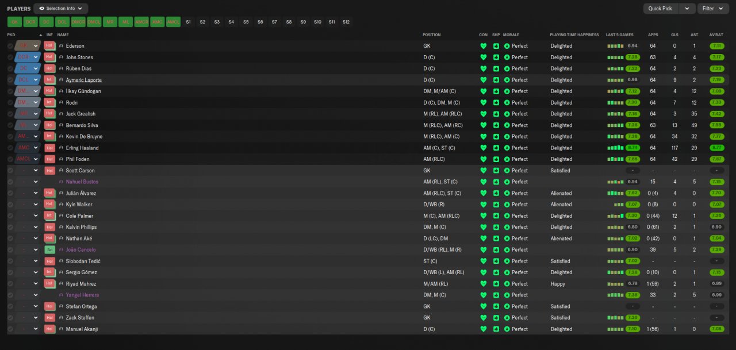Click the 7.77 average rating badge for De Bruyne
Image resolution: width=736 pixels, height=350 pixels.
[x=716, y=137]
